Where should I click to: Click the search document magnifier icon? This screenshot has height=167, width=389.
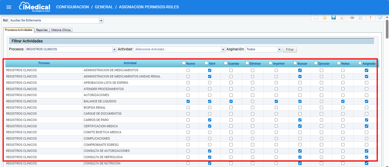pyautogui.click(x=361, y=18)
